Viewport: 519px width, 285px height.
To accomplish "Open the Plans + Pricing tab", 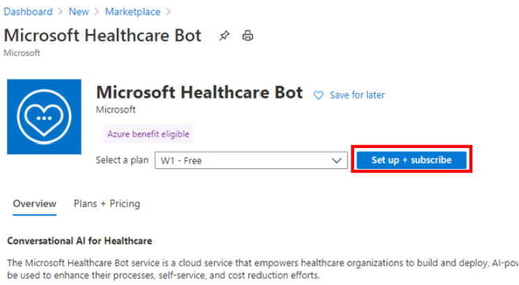I will point(106,204).
